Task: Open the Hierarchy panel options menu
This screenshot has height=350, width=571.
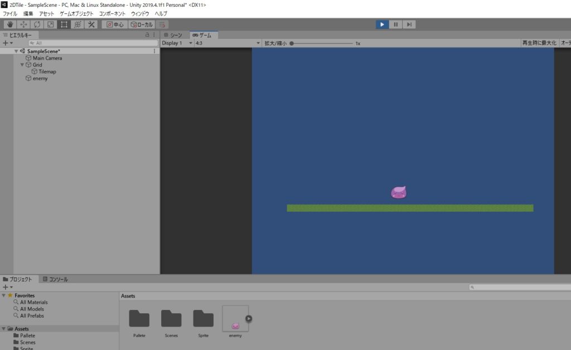Action: (x=154, y=35)
